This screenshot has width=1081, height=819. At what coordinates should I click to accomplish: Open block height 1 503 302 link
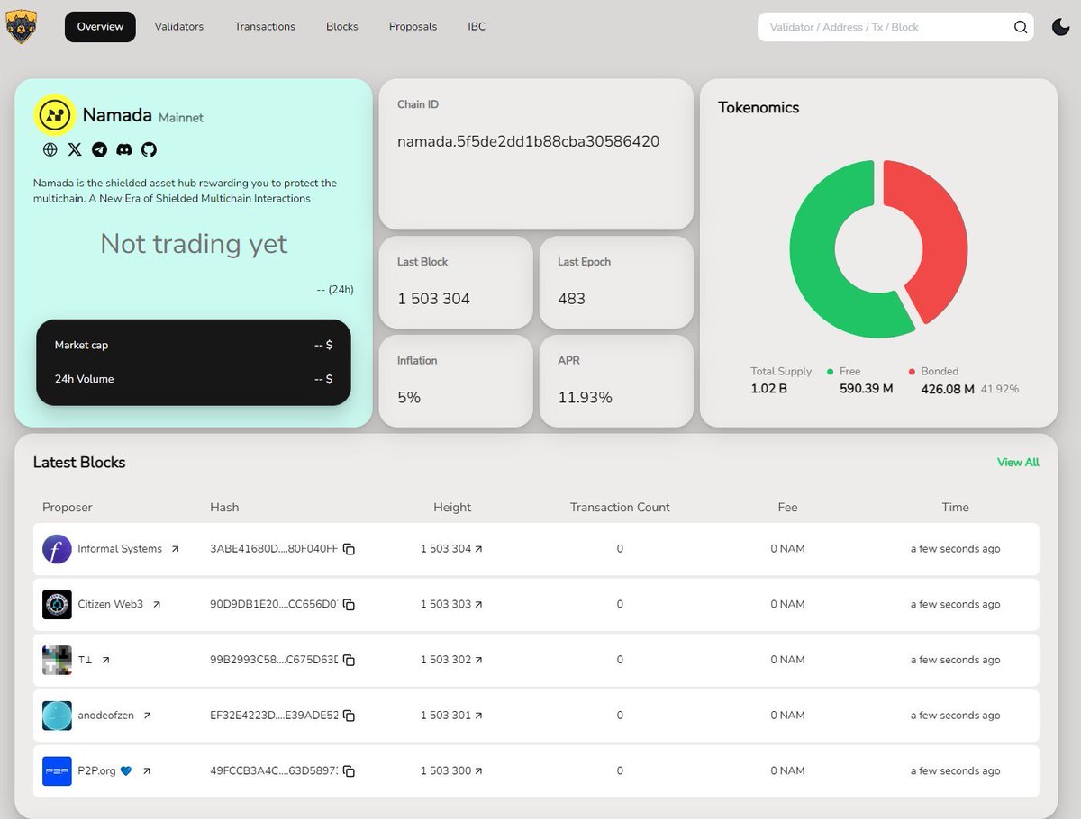tap(451, 660)
